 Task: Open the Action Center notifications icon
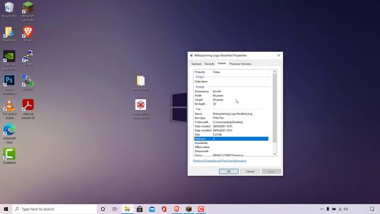coord(372,209)
